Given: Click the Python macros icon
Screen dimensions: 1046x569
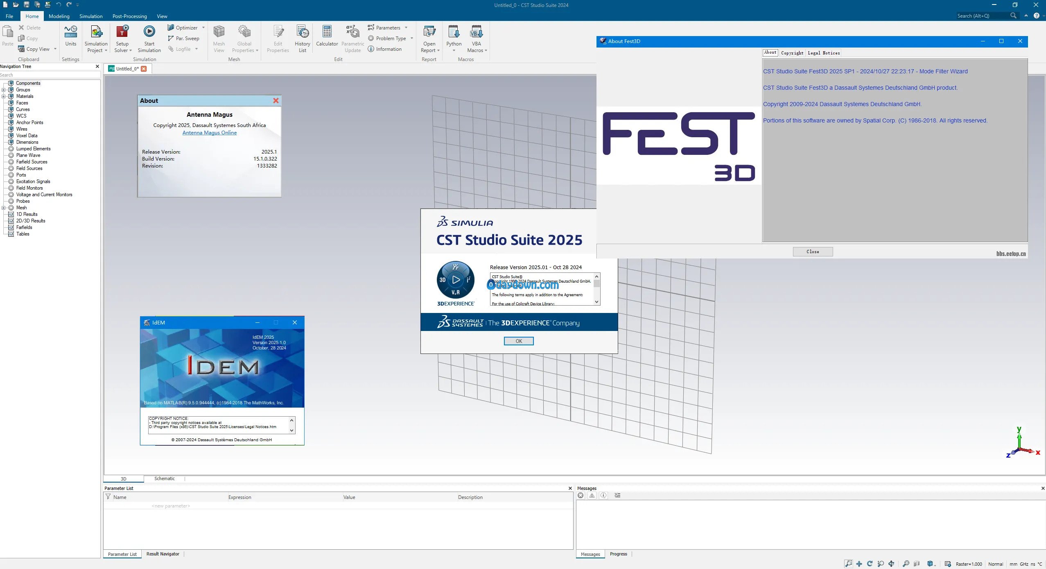Looking at the screenshot, I should 454,32.
